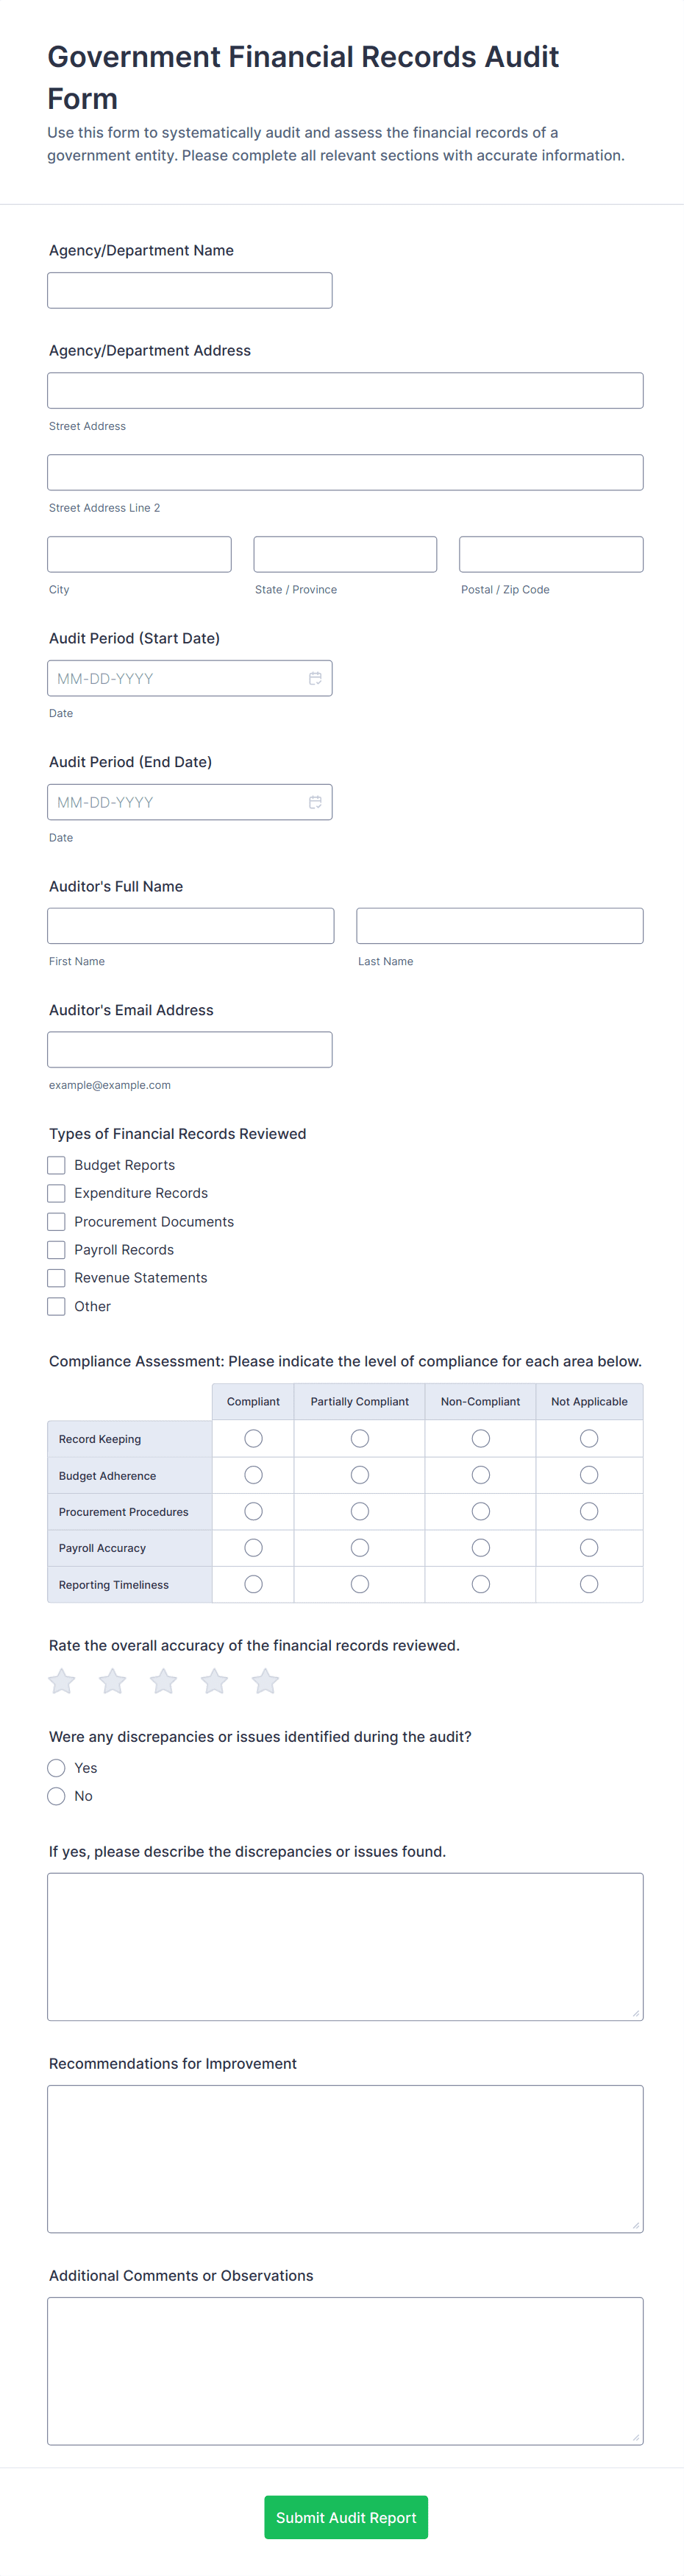Rate overall accuracy two stars
This screenshot has width=684, height=2576.
coord(113,1681)
